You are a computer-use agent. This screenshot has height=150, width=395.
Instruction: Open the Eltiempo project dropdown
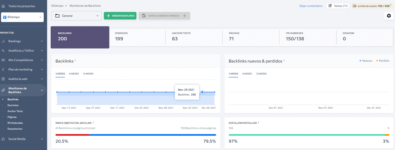22,17
